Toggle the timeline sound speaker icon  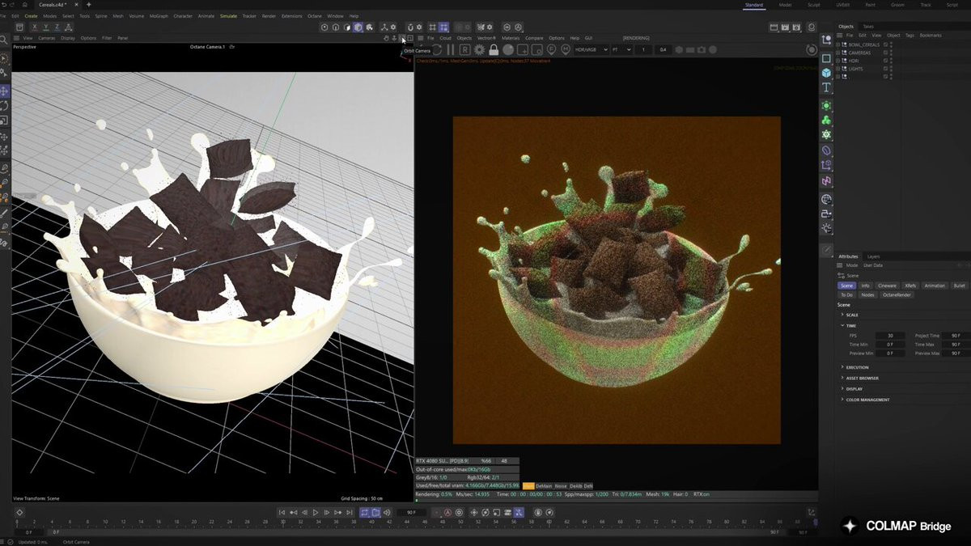pyautogui.click(x=387, y=512)
